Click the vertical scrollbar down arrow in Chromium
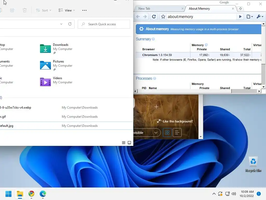Screen dimensions: 266x200 (263, 87)
